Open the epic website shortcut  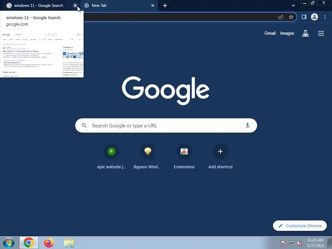112,157
